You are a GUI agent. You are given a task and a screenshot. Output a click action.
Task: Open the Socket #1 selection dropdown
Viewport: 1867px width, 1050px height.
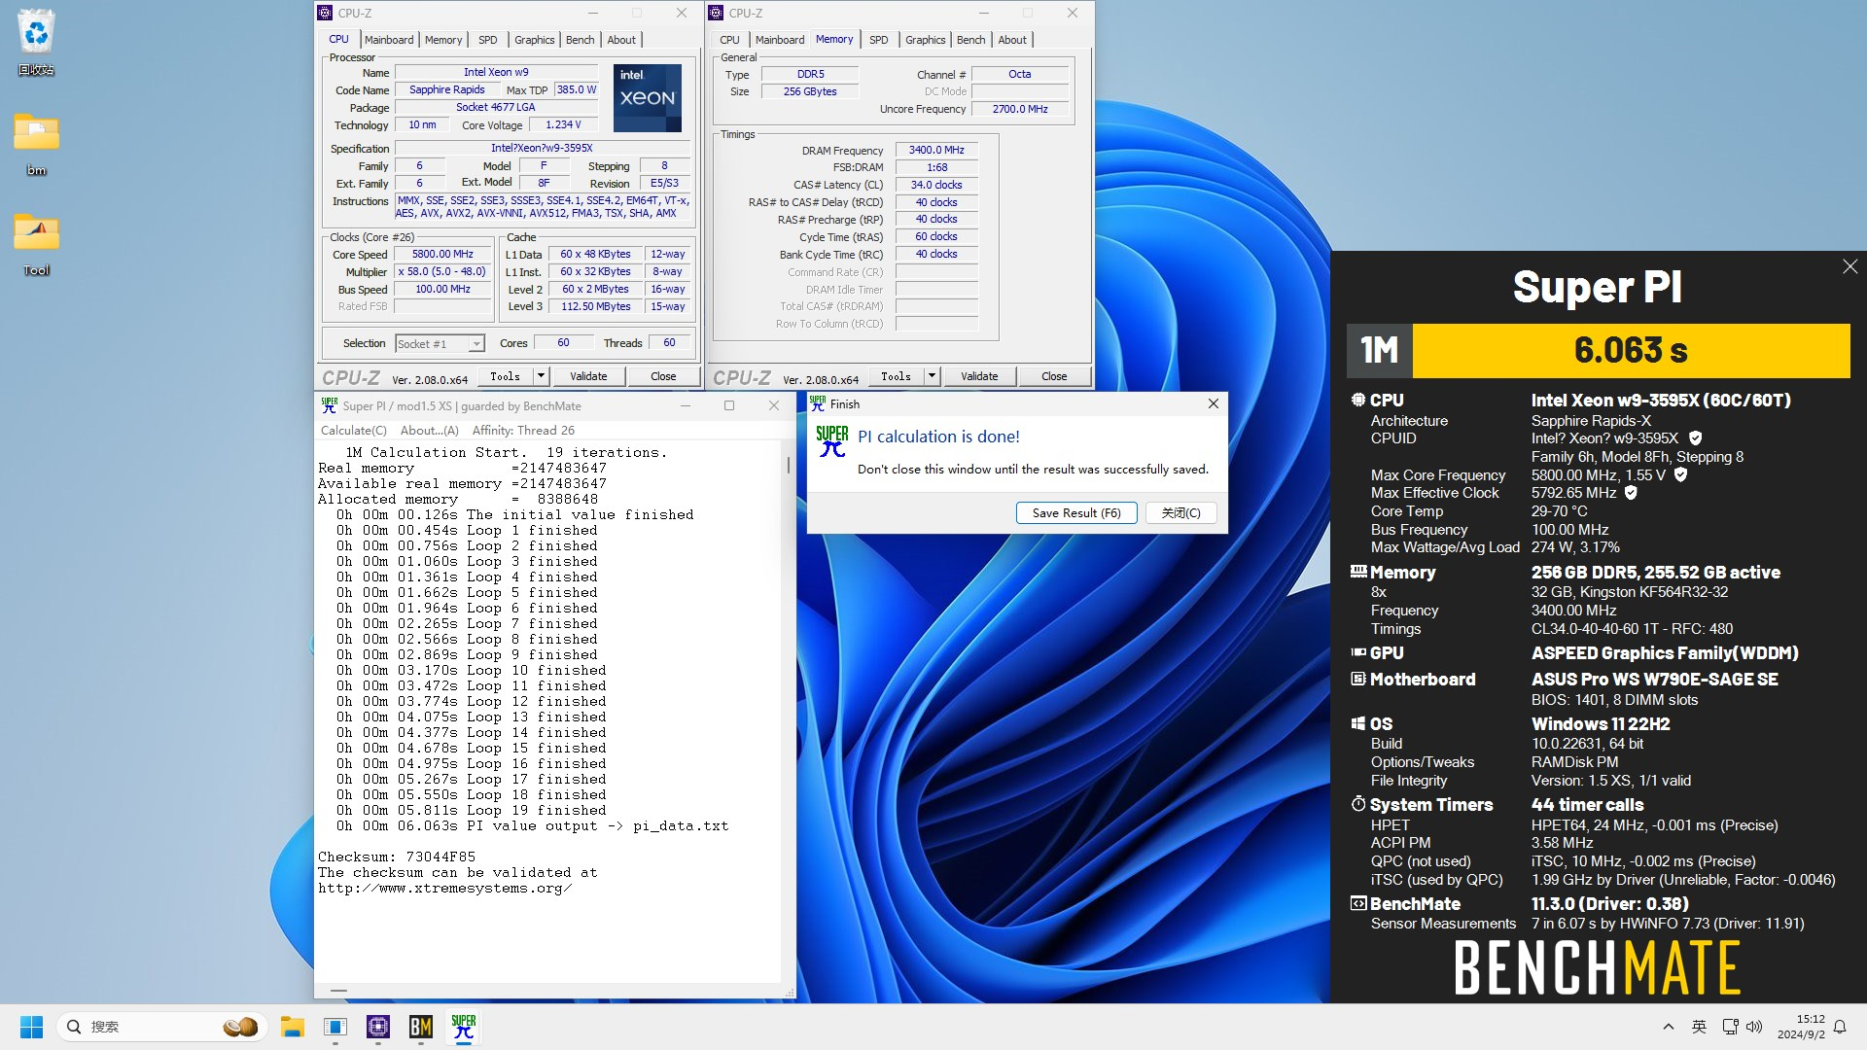[x=440, y=344]
